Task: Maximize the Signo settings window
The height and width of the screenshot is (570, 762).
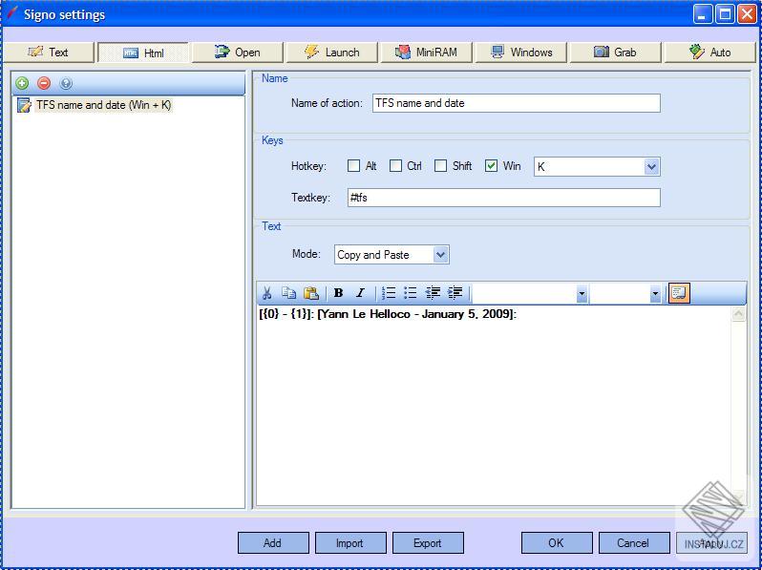Action: point(725,14)
